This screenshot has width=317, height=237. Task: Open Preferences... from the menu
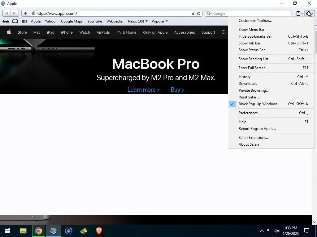(x=271, y=113)
